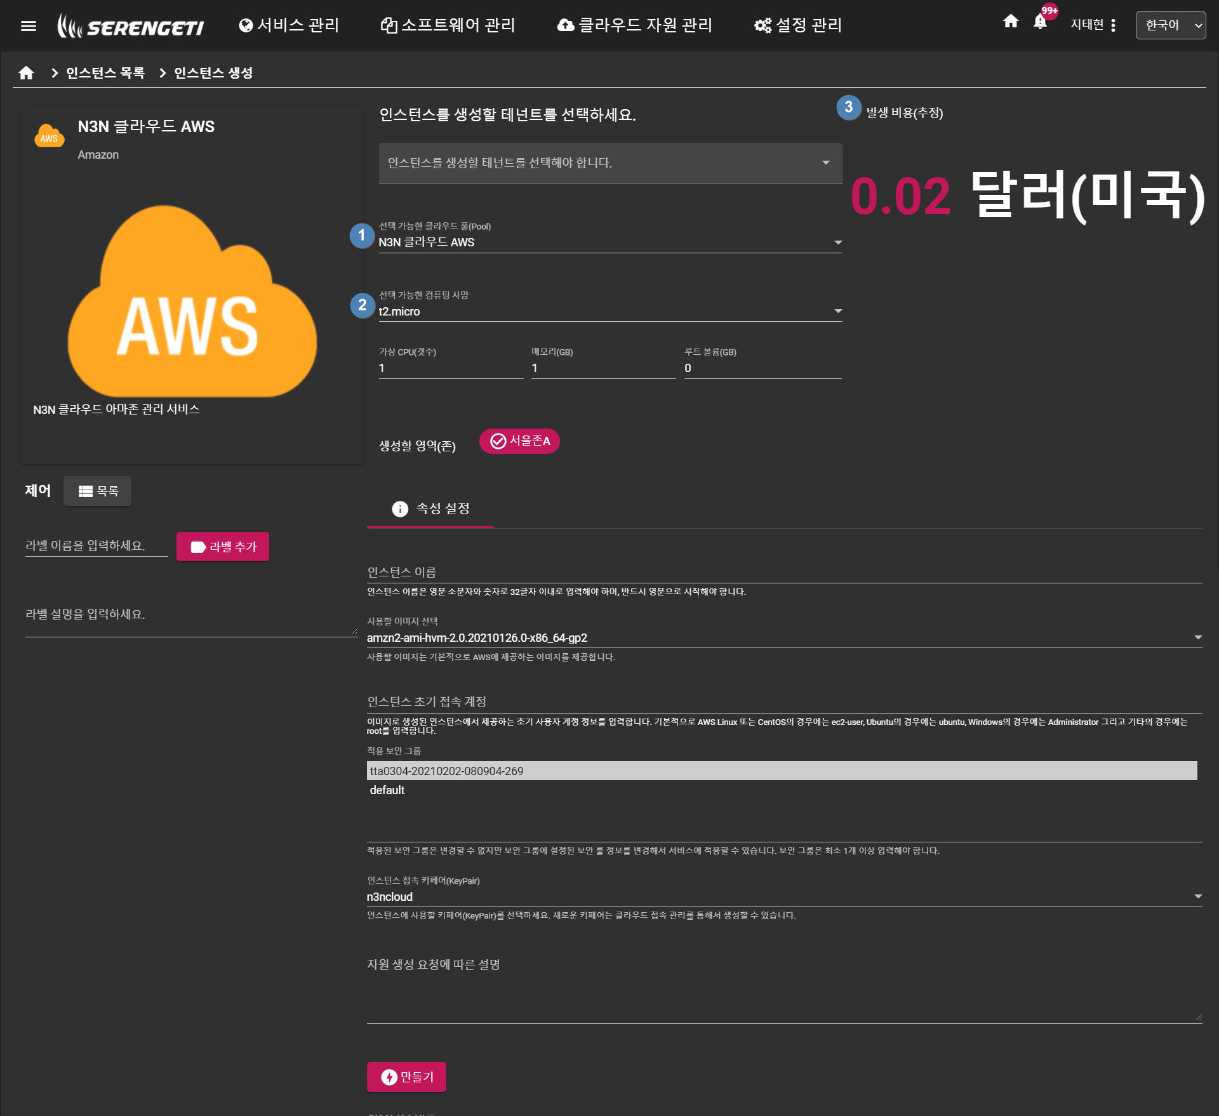Open the user options three-dot menu

(1114, 25)
